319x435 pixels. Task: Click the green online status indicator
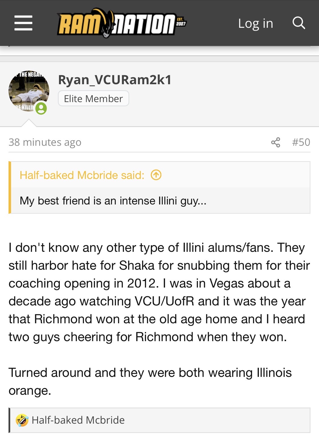click(x=41, y=108)
